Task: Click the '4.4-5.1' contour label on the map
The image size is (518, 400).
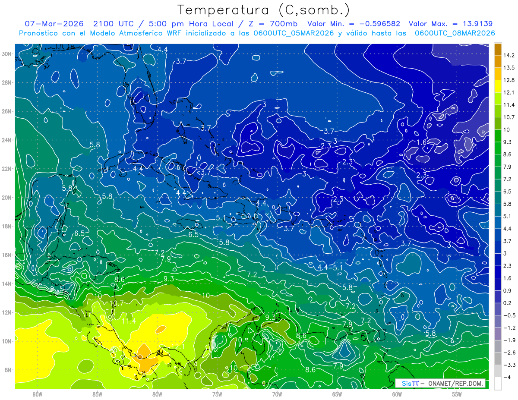Action: [330, 268]
